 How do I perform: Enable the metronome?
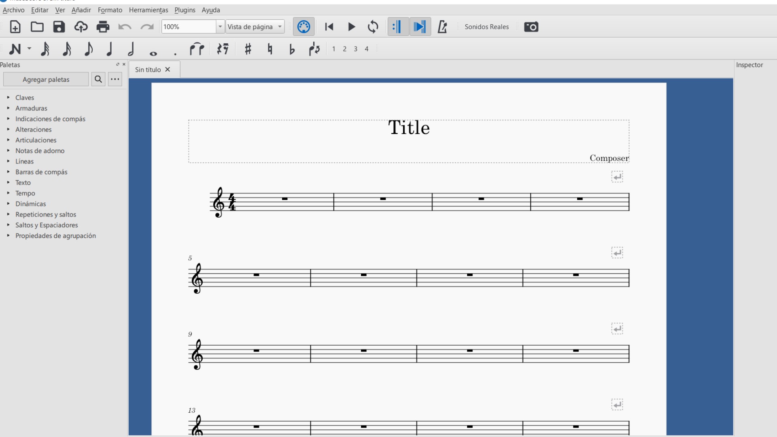442,27
